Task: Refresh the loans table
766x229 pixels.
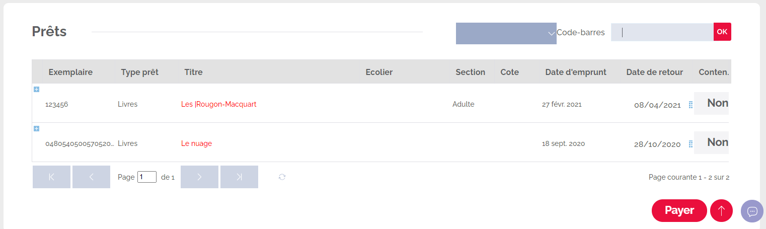Action: coord(282,177)
